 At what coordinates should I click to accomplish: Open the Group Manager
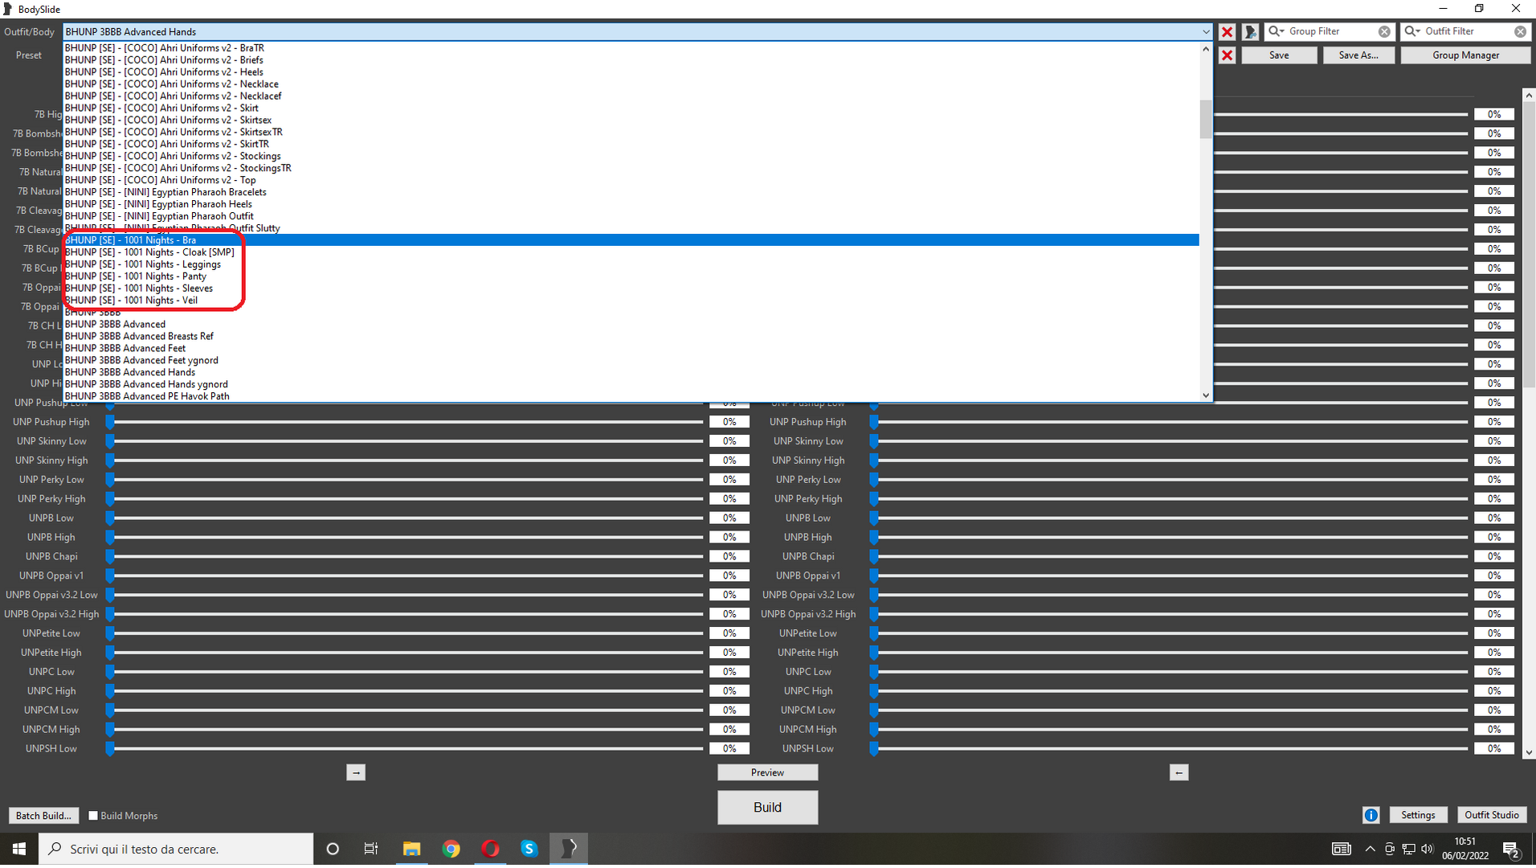(x=1465, y=55)
